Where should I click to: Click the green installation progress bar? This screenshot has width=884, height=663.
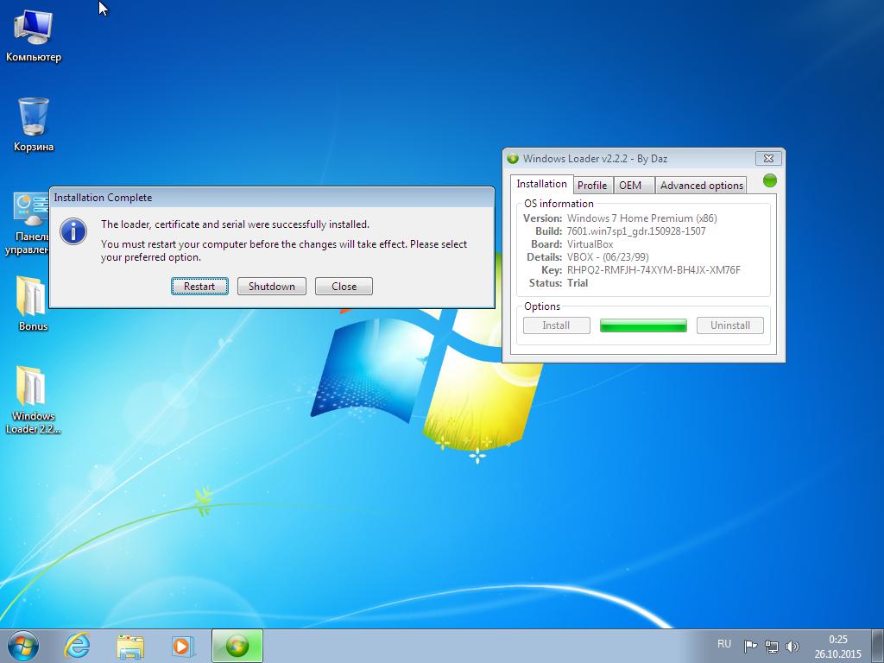click(x=643, y=325)
